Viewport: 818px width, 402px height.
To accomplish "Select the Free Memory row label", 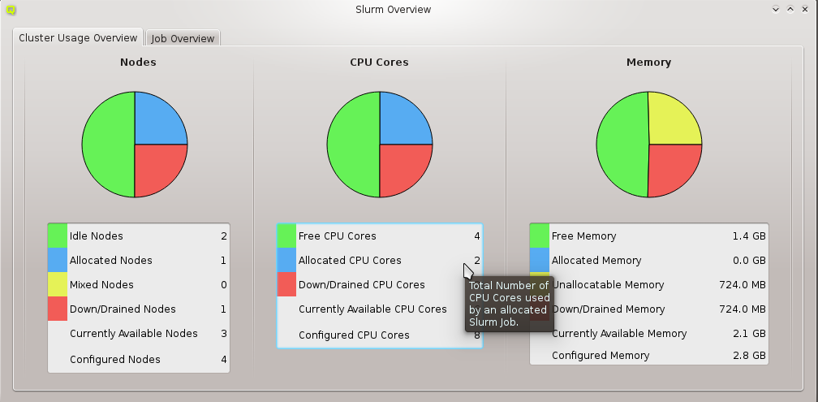I will coord(583,236).
